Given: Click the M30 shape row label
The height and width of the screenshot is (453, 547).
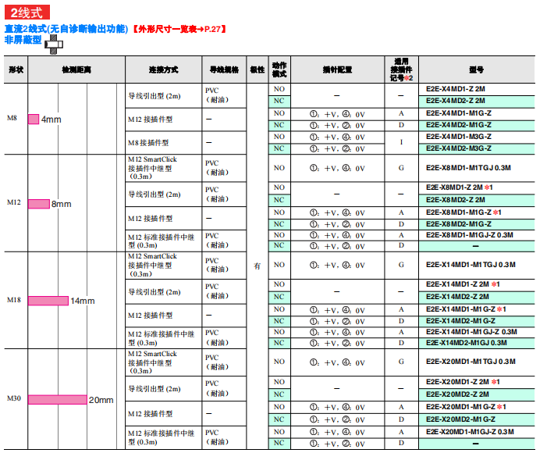Looking at the screenshot, I should tap(15, 398).
